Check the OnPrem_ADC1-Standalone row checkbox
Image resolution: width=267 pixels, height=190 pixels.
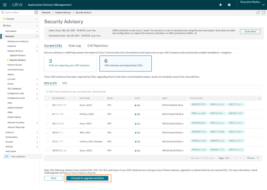point(47,142)
